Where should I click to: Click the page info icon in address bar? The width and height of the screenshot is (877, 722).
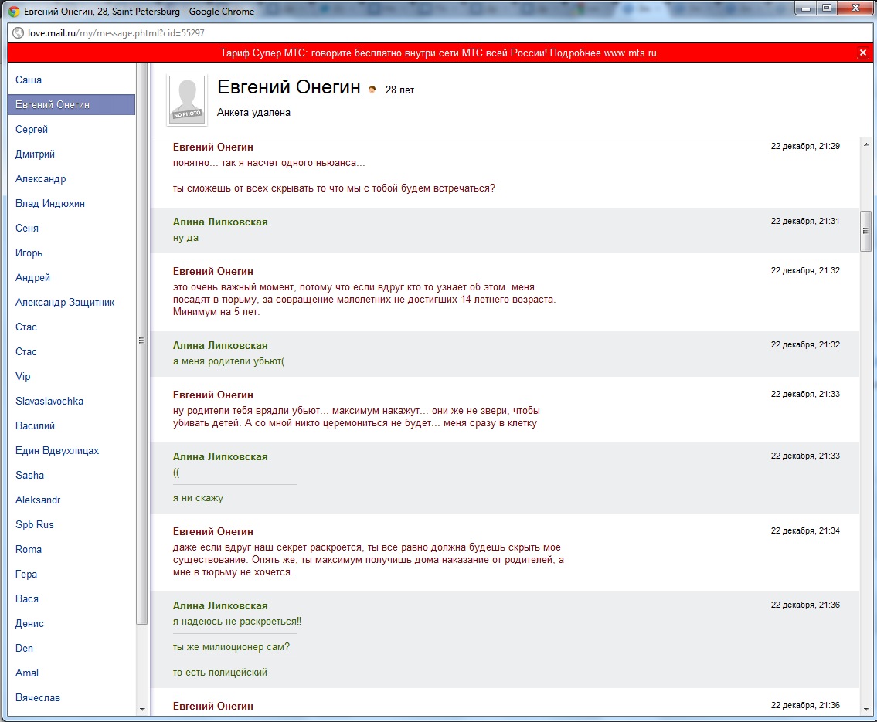18,33
